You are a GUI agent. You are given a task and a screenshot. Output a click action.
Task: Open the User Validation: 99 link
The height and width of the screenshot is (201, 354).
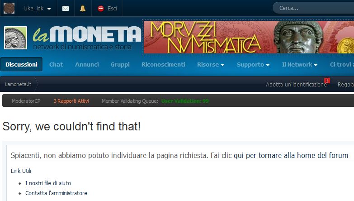pyautogui.click(x=185, y=101)
